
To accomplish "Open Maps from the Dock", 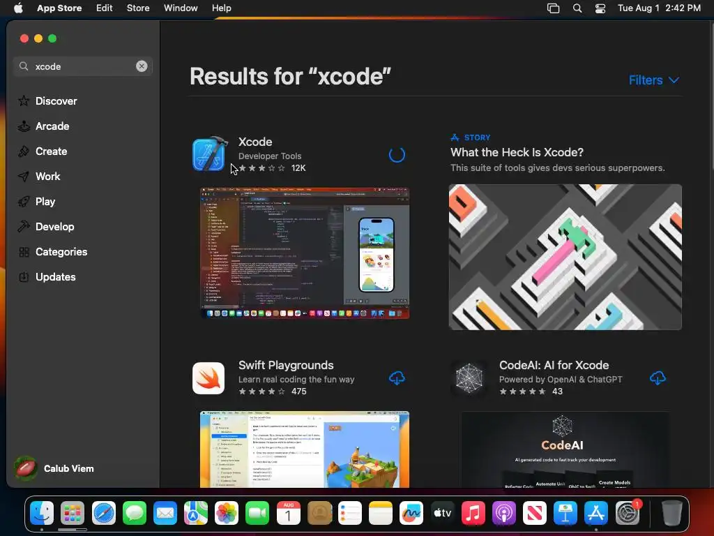I will pyautogui.click(x=196, y=513).
